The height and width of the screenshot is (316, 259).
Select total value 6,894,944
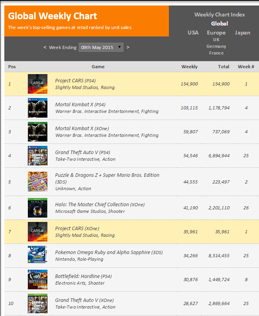219,156
